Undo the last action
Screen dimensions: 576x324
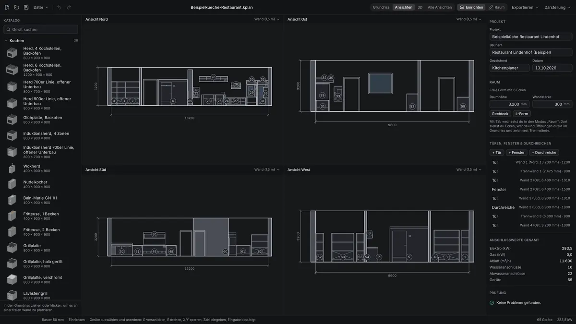pos(60,7)
